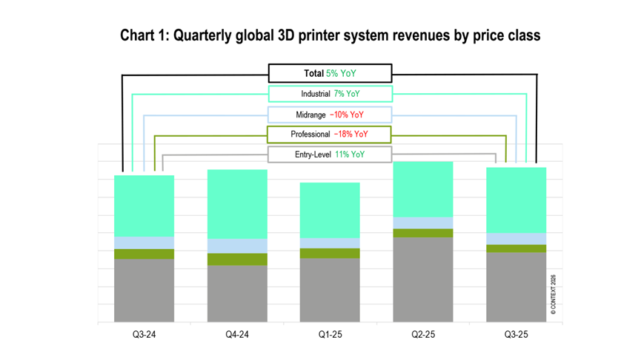The height and width of the screenshot is (360, 641).
Task: Click the olive Professional segment in Q4-24 bar
Action: [237, 259]
